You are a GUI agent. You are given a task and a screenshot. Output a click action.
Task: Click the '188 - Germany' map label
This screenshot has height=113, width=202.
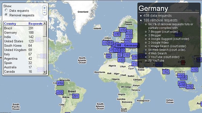point(127,45)
